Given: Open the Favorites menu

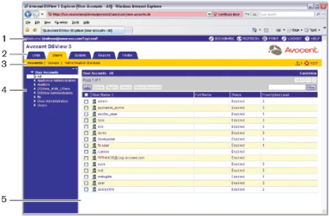Looking at the screenshot, I should pos(61,22).
